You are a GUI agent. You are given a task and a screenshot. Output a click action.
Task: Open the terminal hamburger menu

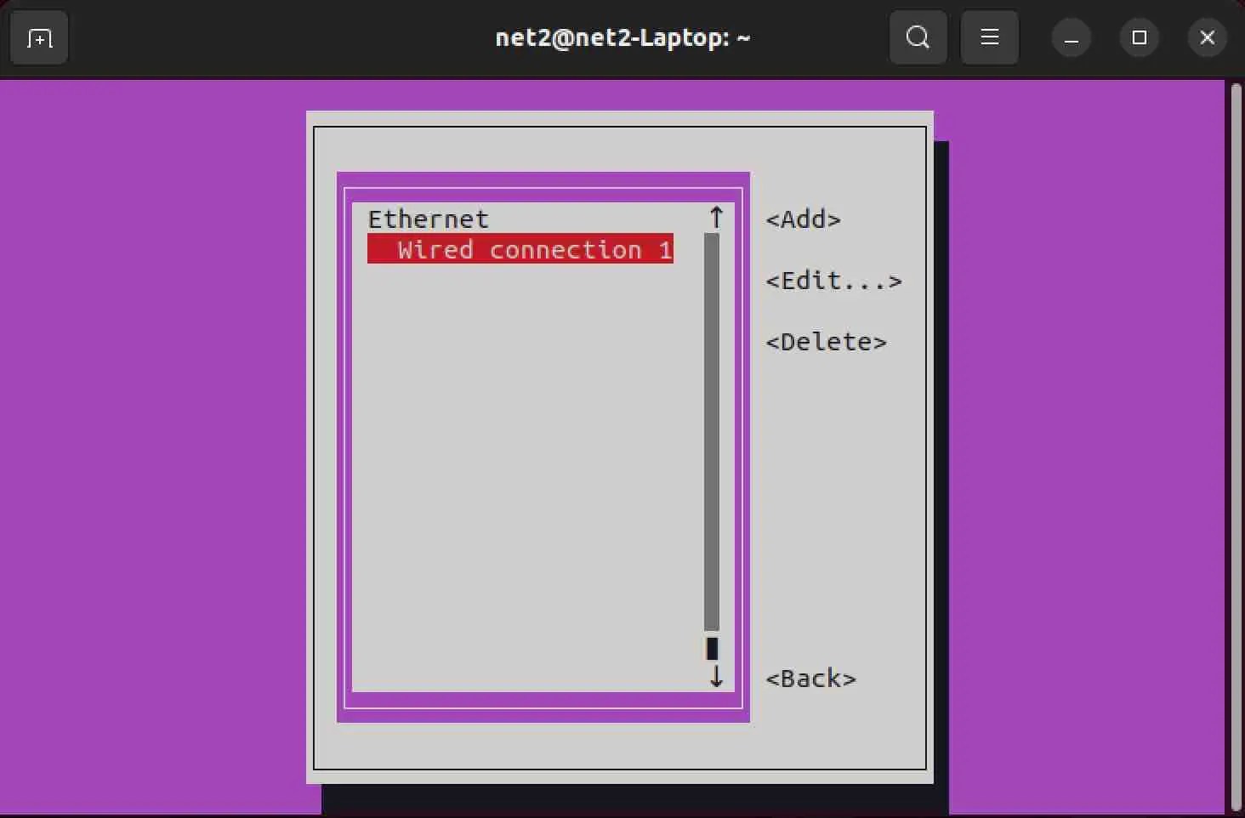989,37
